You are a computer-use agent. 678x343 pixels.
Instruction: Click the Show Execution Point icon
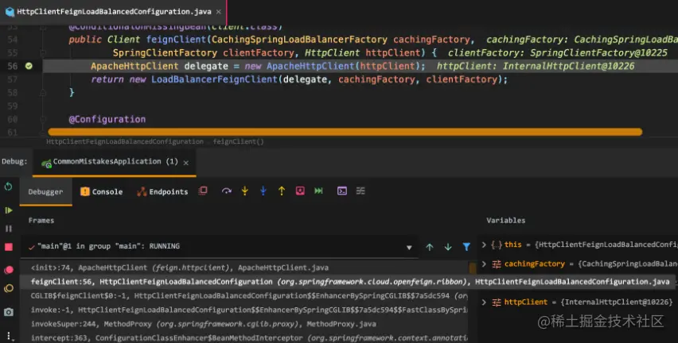[x=203, y=191]
